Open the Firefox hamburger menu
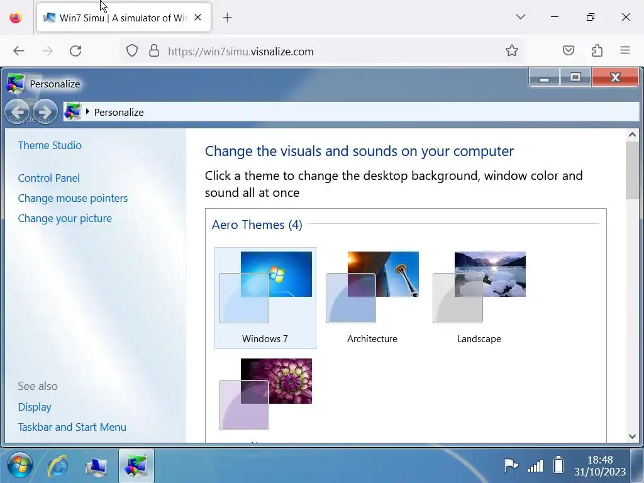Viewport: 644px width, 483px height. [x=625, y=50]
